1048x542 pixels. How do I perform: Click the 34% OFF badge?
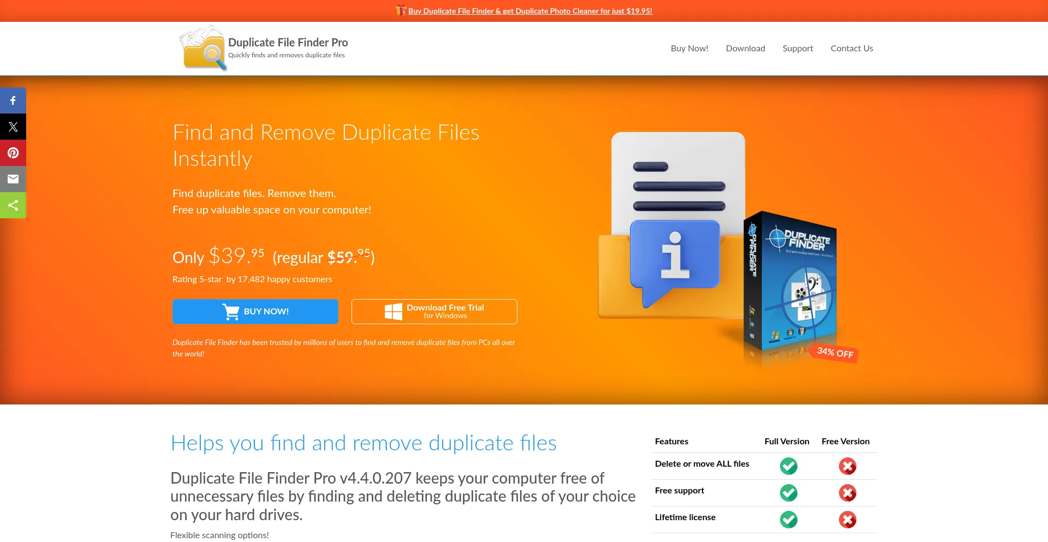click(x=835, y=353)
